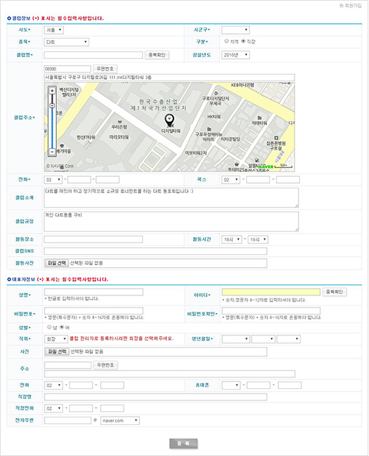
Task: Open the 18시 activity start time dropdown
Action: (232, 239)
